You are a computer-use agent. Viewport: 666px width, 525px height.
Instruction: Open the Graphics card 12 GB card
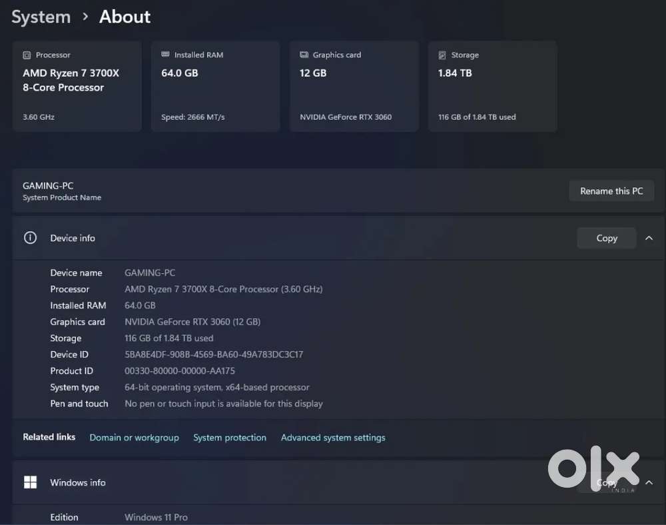[354, 87]
